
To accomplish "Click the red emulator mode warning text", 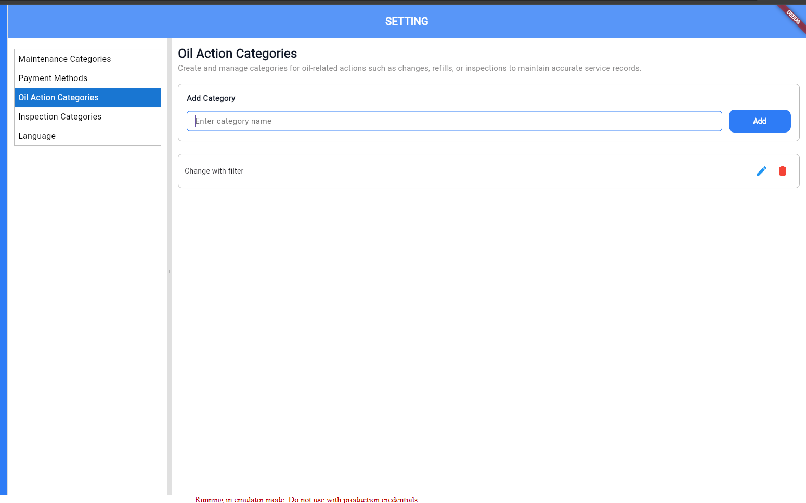I will tap(307, 499).
